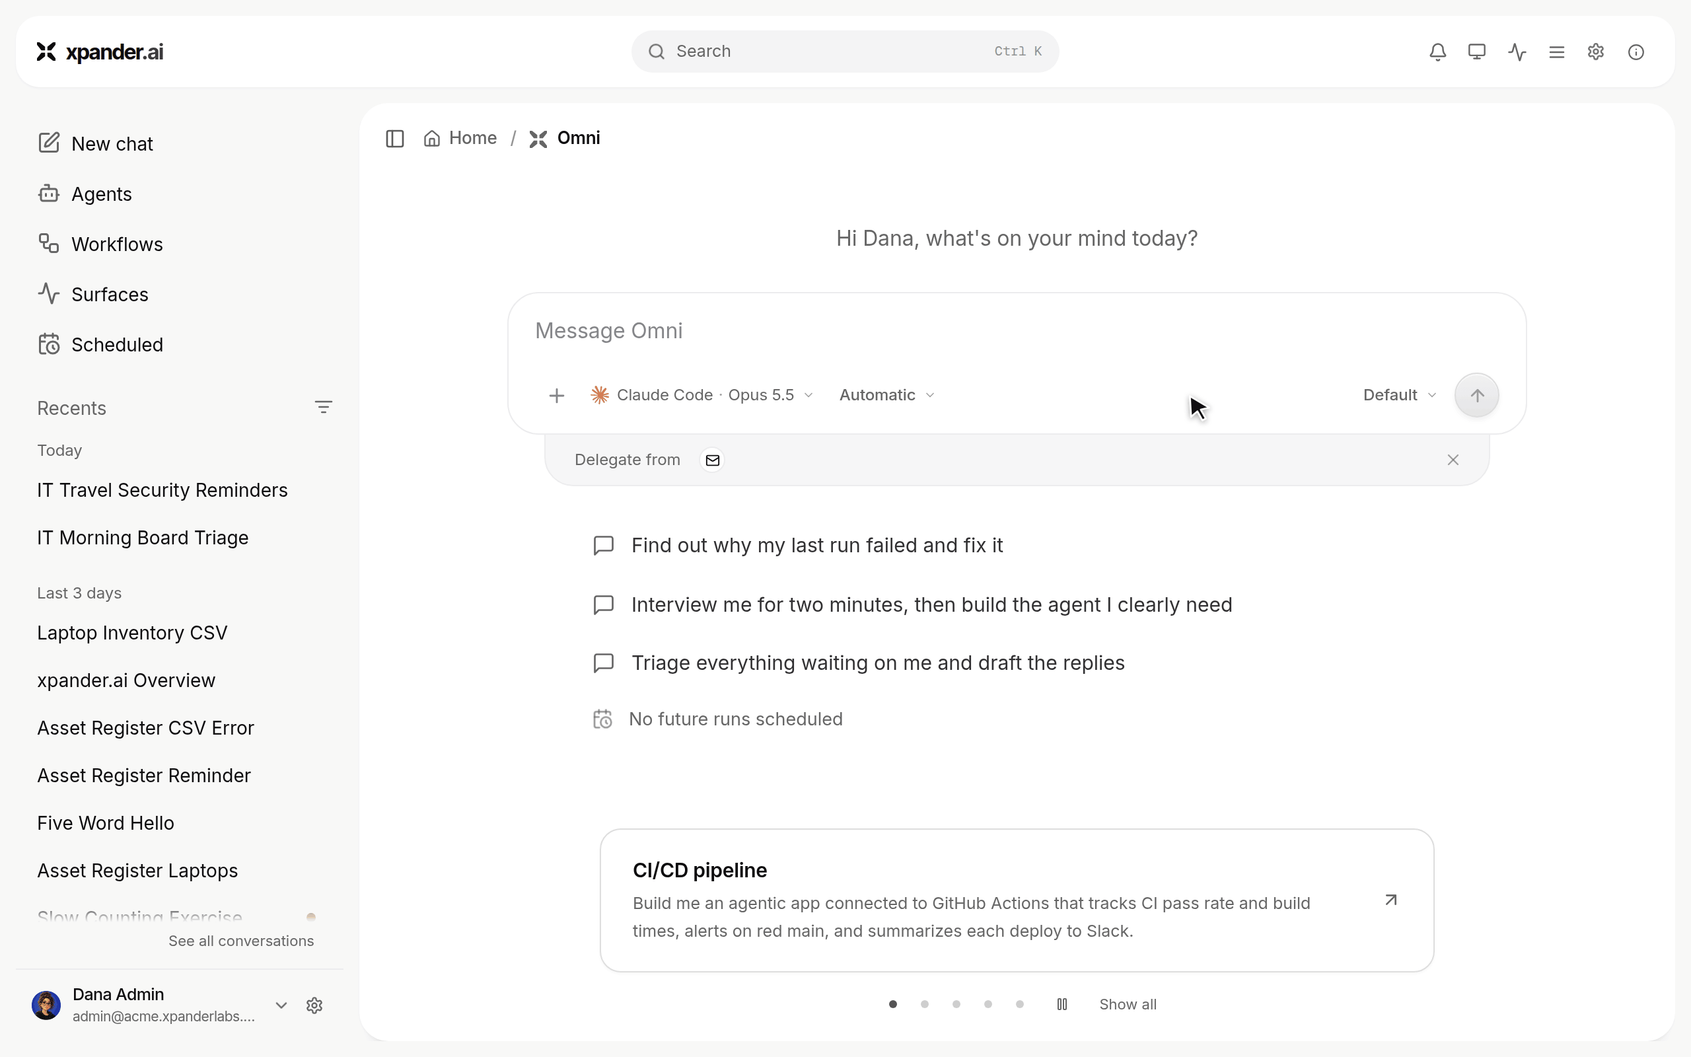Open the Default dropdown
The image size is (1691, 1057).
click(1399, 395)
